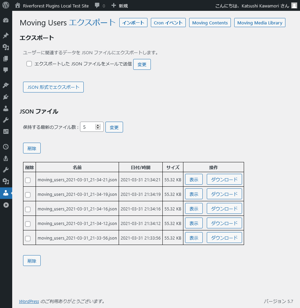Go to the Cron イベント tab
The width and height of the screenshot is (300, 308).
tap(168, 23)
